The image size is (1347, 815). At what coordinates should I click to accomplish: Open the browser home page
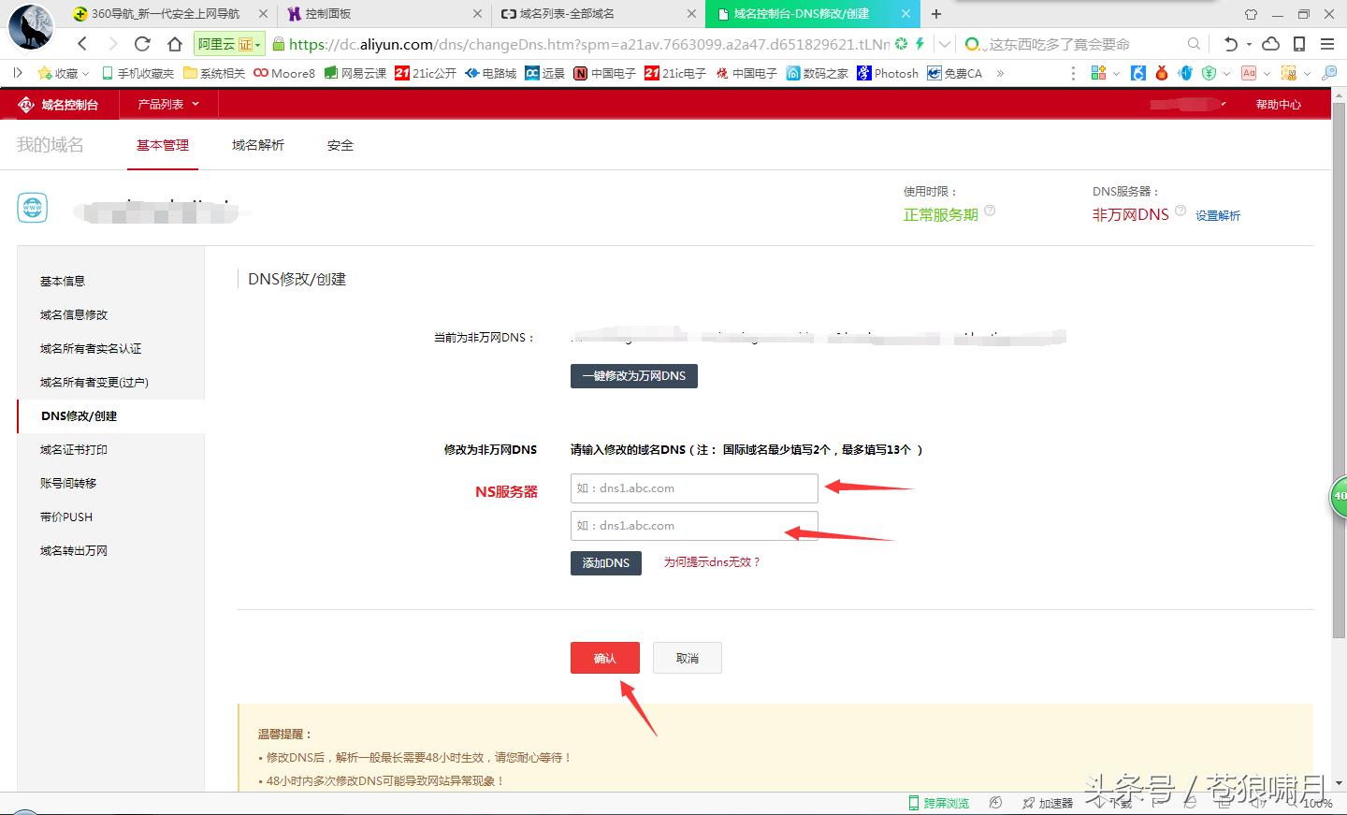click(x=174, y=44)
